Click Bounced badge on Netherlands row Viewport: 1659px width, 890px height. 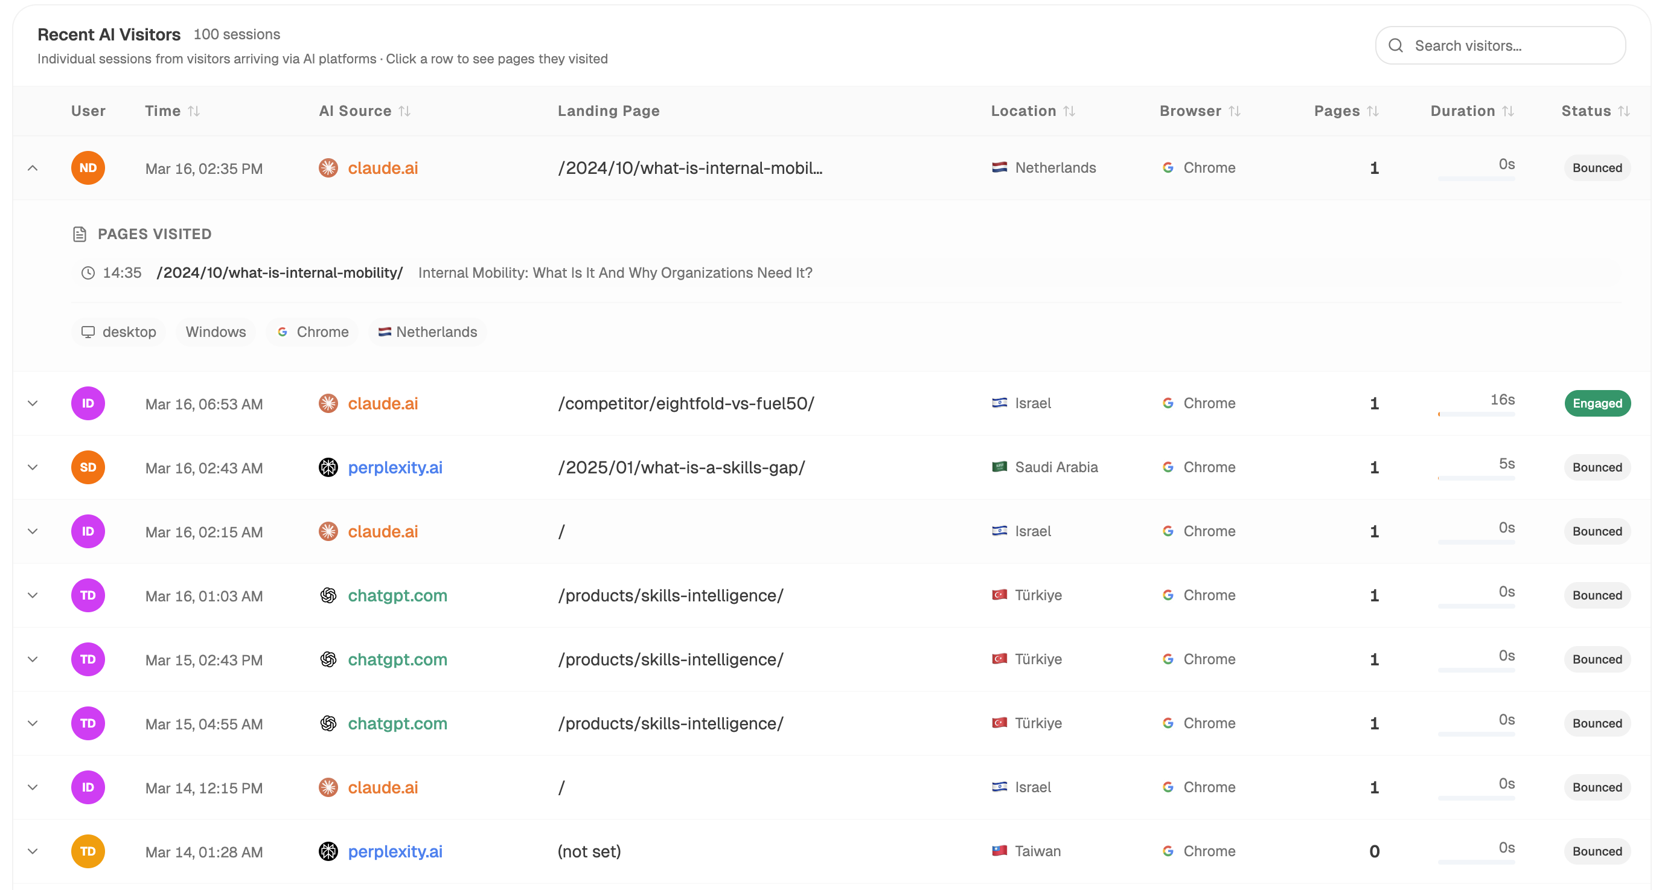click(x=1598, y=168)
